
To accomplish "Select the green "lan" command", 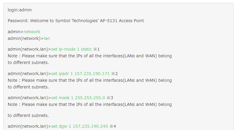I will pyautogui.click(x=47, y=38).
